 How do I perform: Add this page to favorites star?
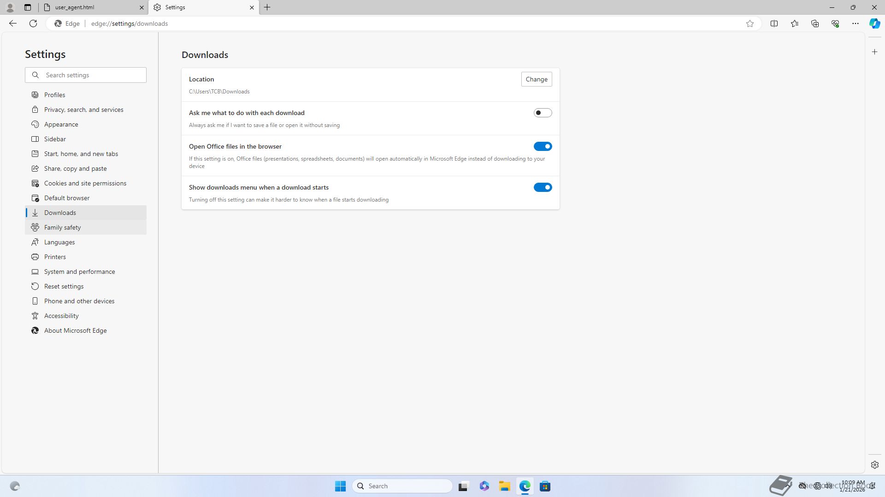coord(750,23)
